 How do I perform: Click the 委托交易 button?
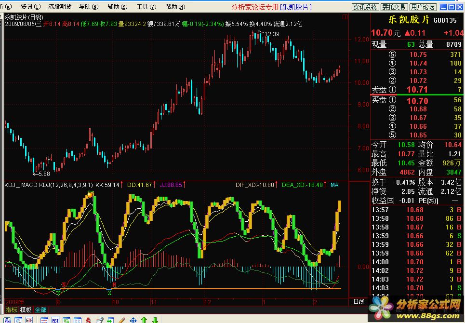coord(394,7)
